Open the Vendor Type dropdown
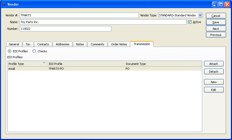This screenshot has height=140, width=232. [200, 15]
